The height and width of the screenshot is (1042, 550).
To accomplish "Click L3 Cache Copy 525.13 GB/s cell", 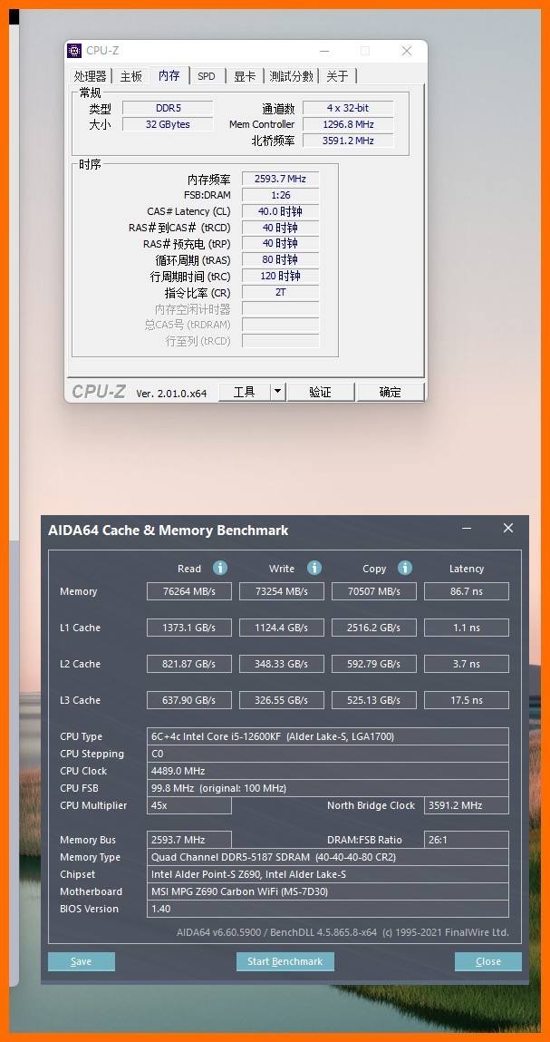I will coord(374,700).
